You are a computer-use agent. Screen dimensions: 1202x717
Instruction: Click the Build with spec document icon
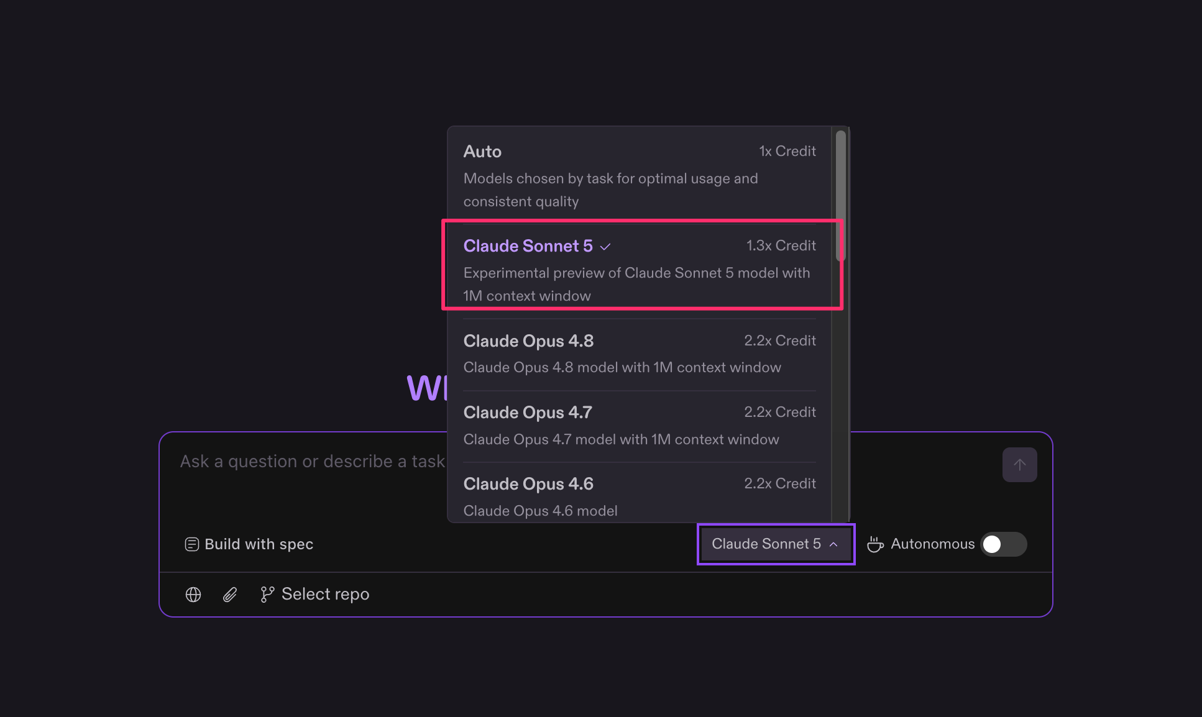[192, 544]
